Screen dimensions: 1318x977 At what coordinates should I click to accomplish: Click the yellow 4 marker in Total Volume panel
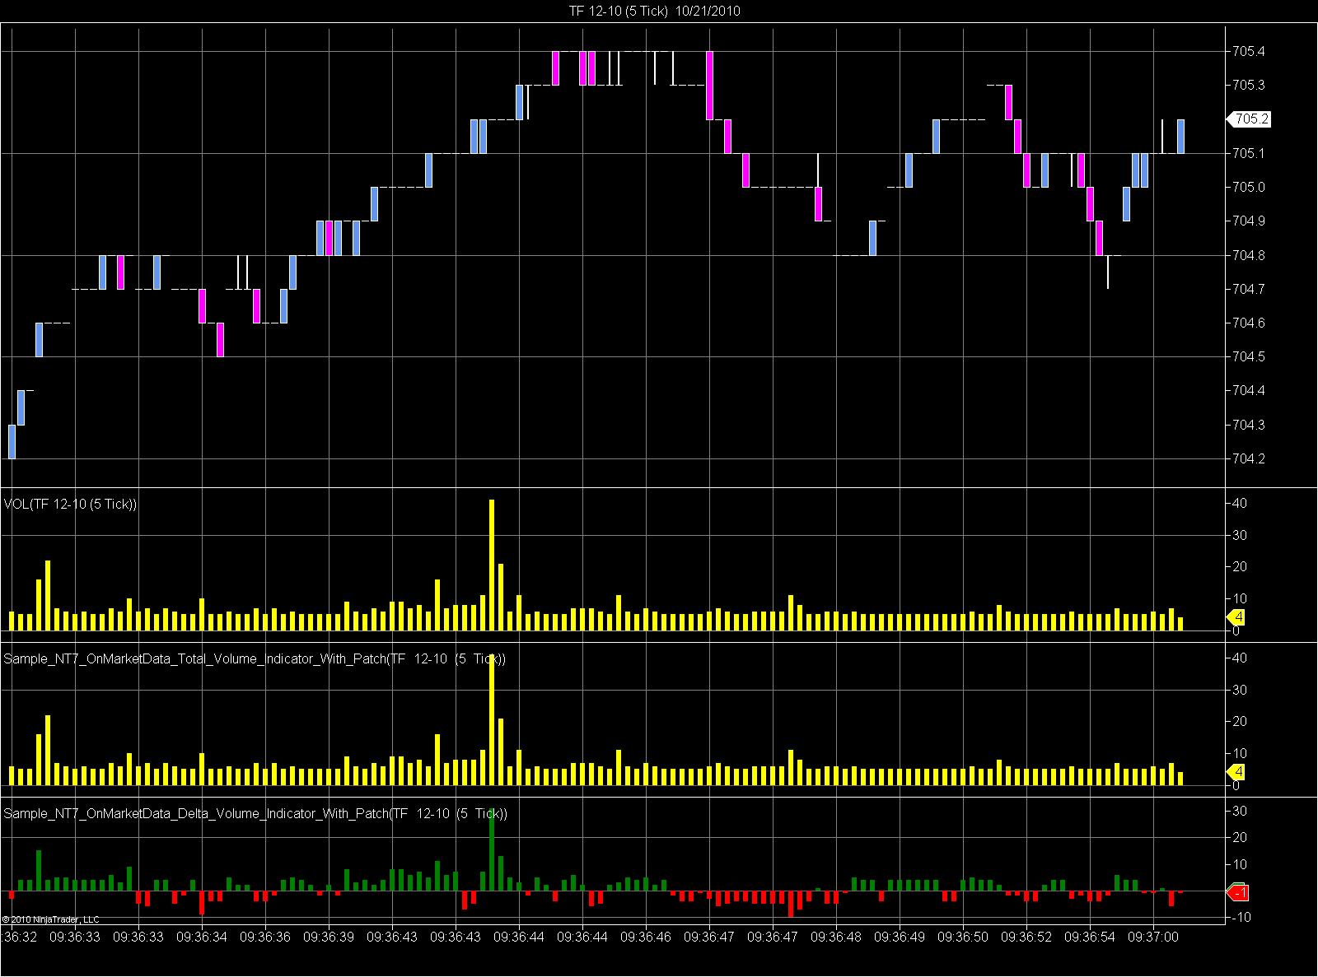pos(1236,772)
